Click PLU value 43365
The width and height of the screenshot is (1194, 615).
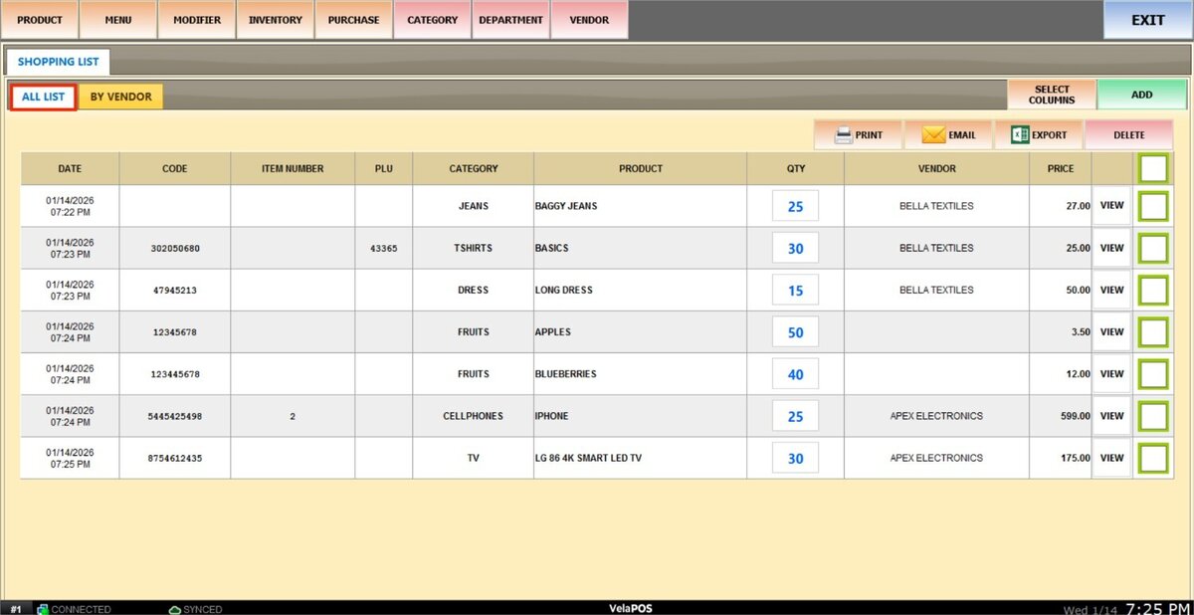(384, 248)
